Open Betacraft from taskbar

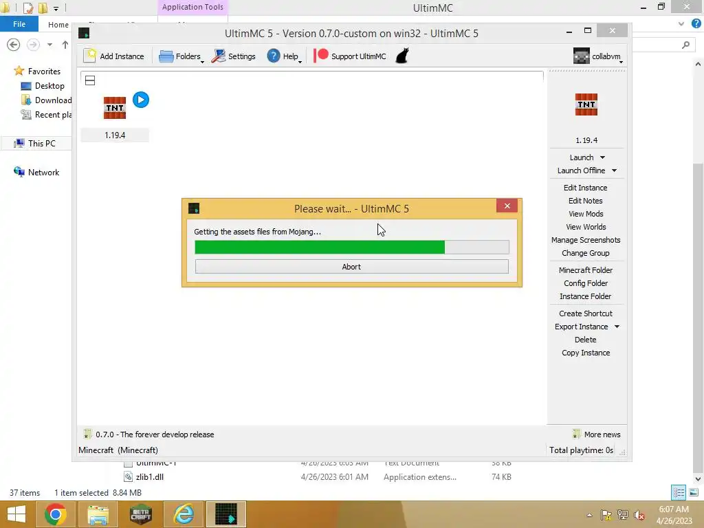[x=141, y=514]
